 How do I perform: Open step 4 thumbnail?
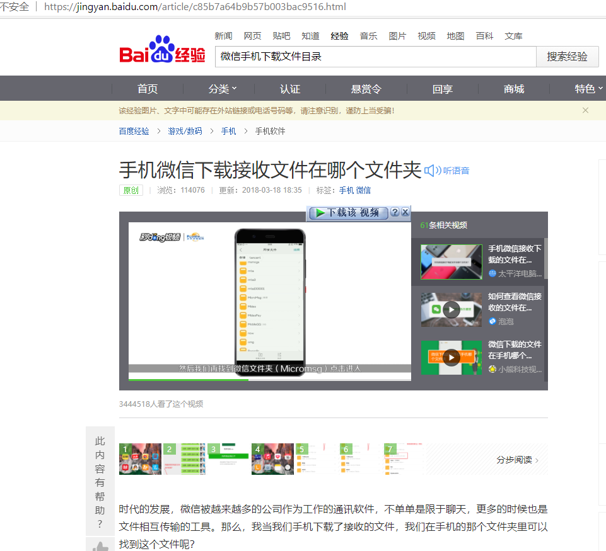coord(272,459)
